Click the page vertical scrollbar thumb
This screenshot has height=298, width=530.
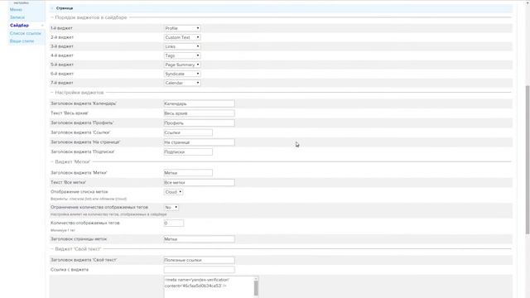(x=528, y=160)
